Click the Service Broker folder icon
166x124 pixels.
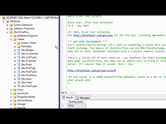pos(15,100)
